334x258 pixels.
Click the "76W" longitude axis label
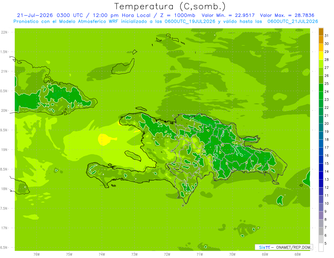(36, 254)
